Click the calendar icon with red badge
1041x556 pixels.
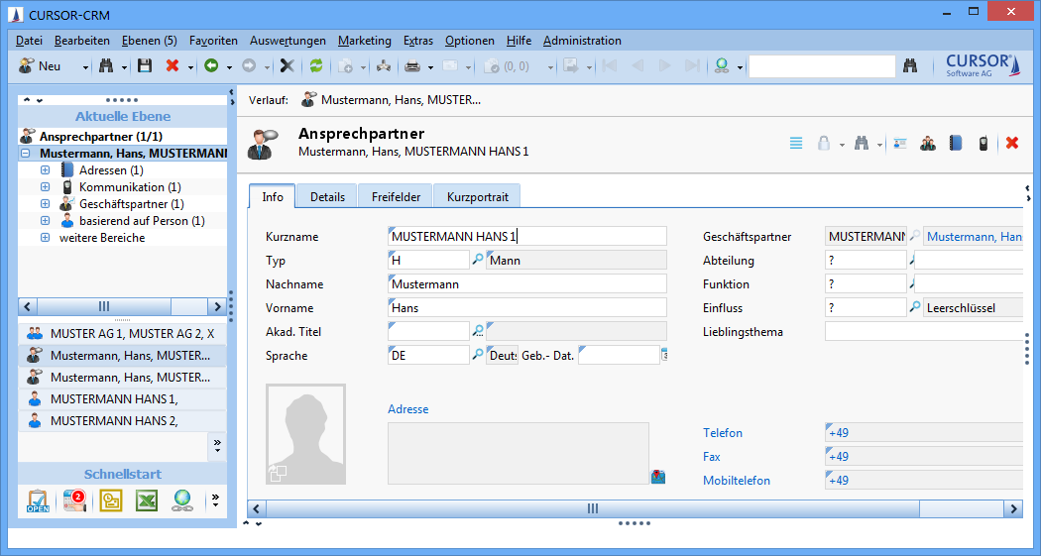click(x=74, y=500)
